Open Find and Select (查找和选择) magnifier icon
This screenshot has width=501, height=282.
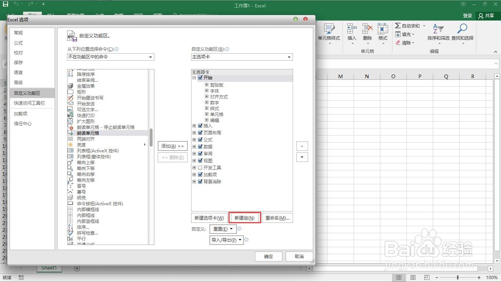coord(462,29)
